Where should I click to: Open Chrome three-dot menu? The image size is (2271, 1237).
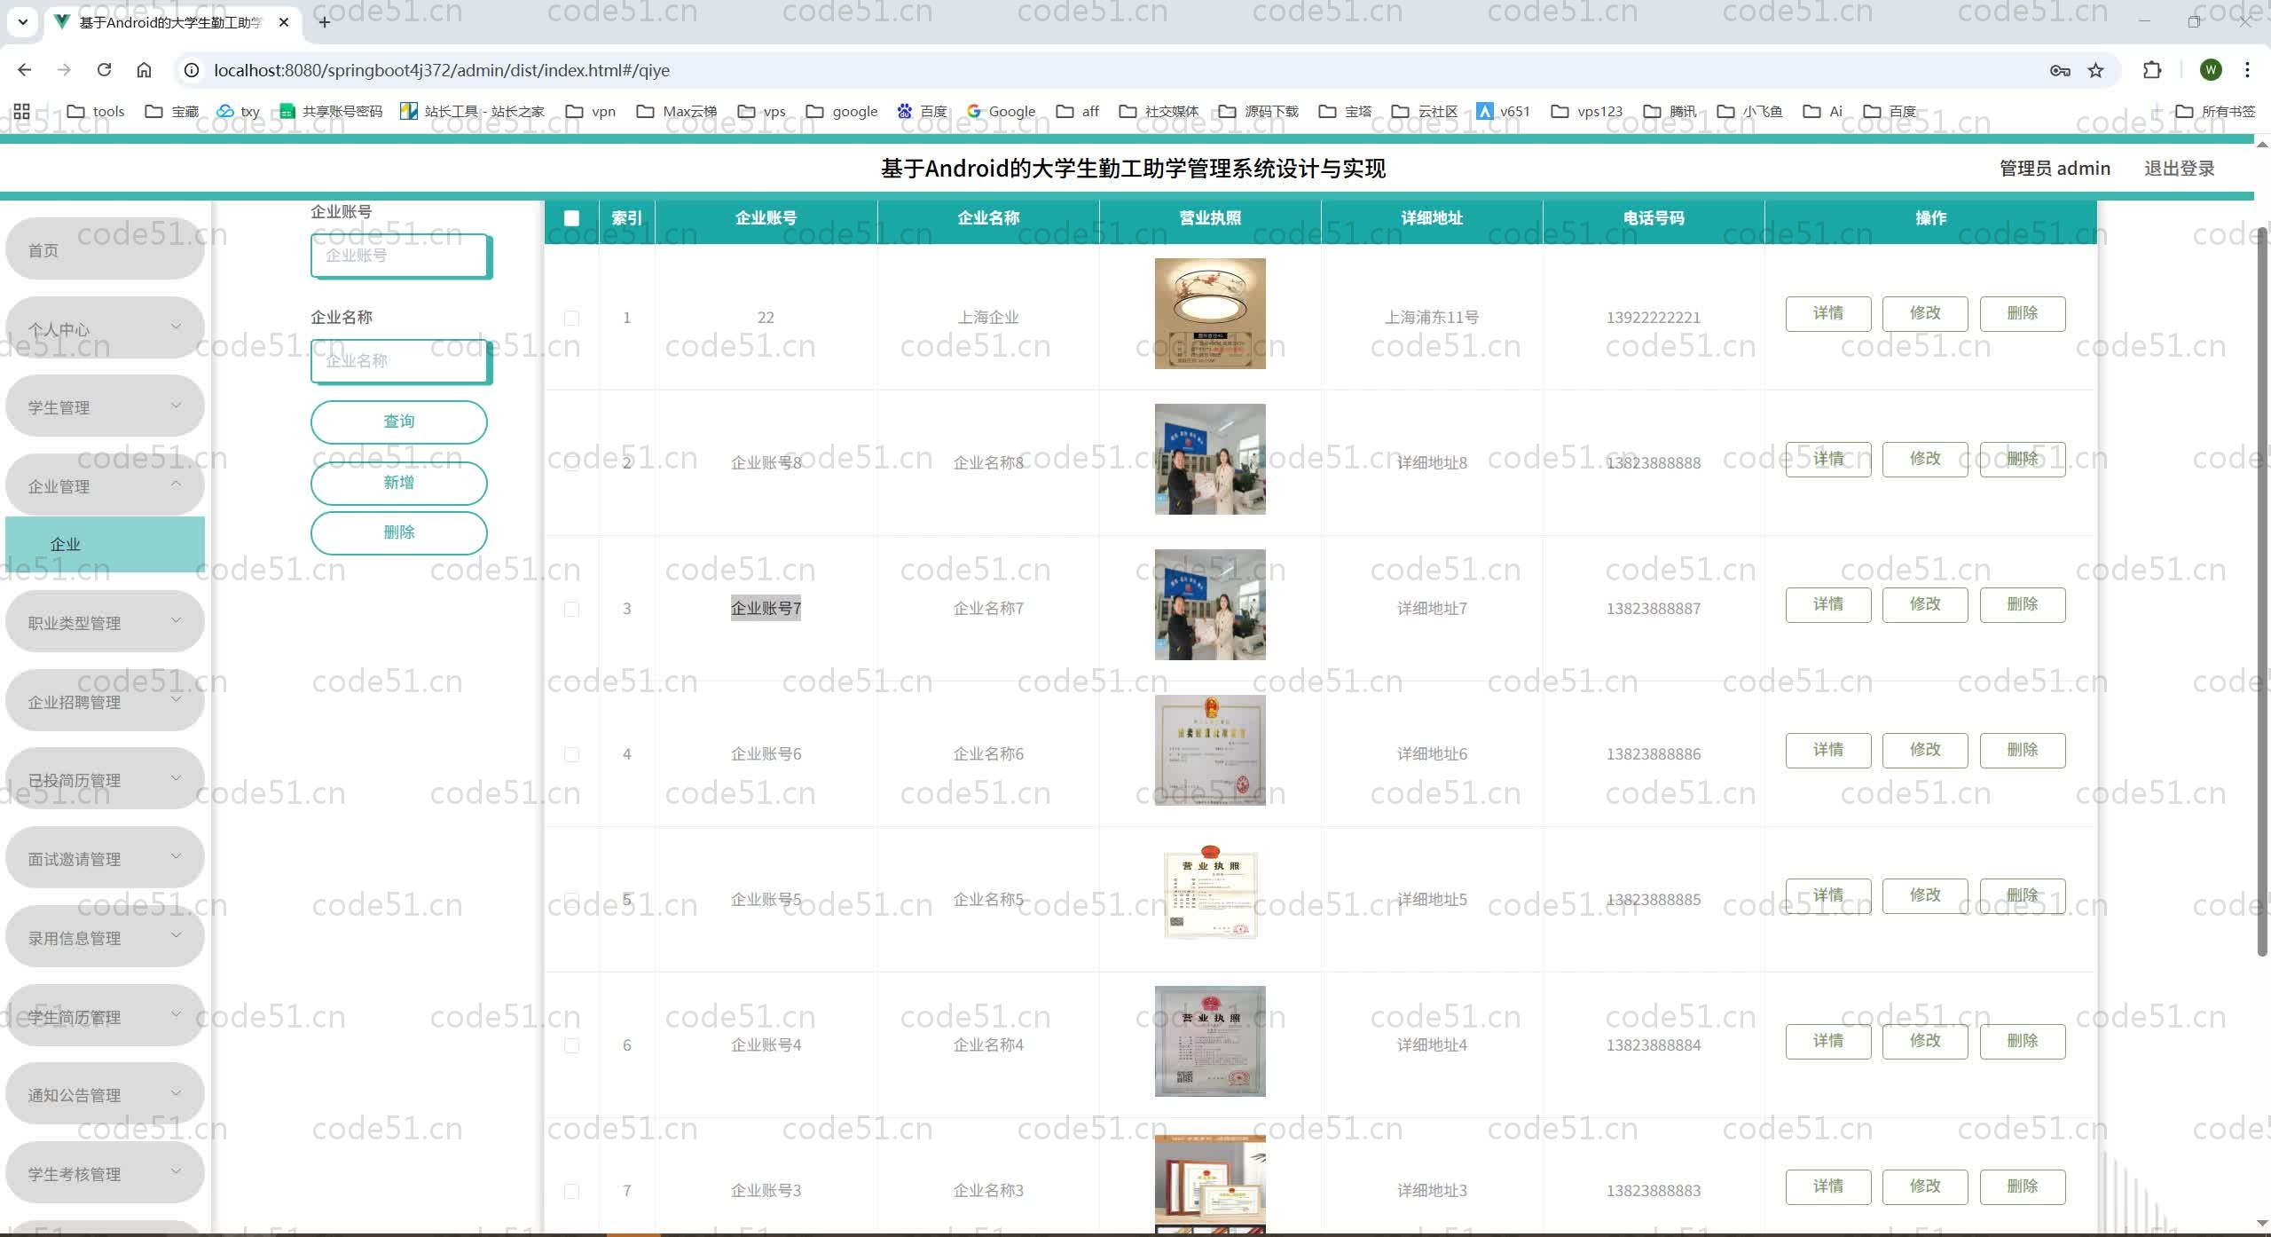pyautogui.click(x=2247, y=70)
